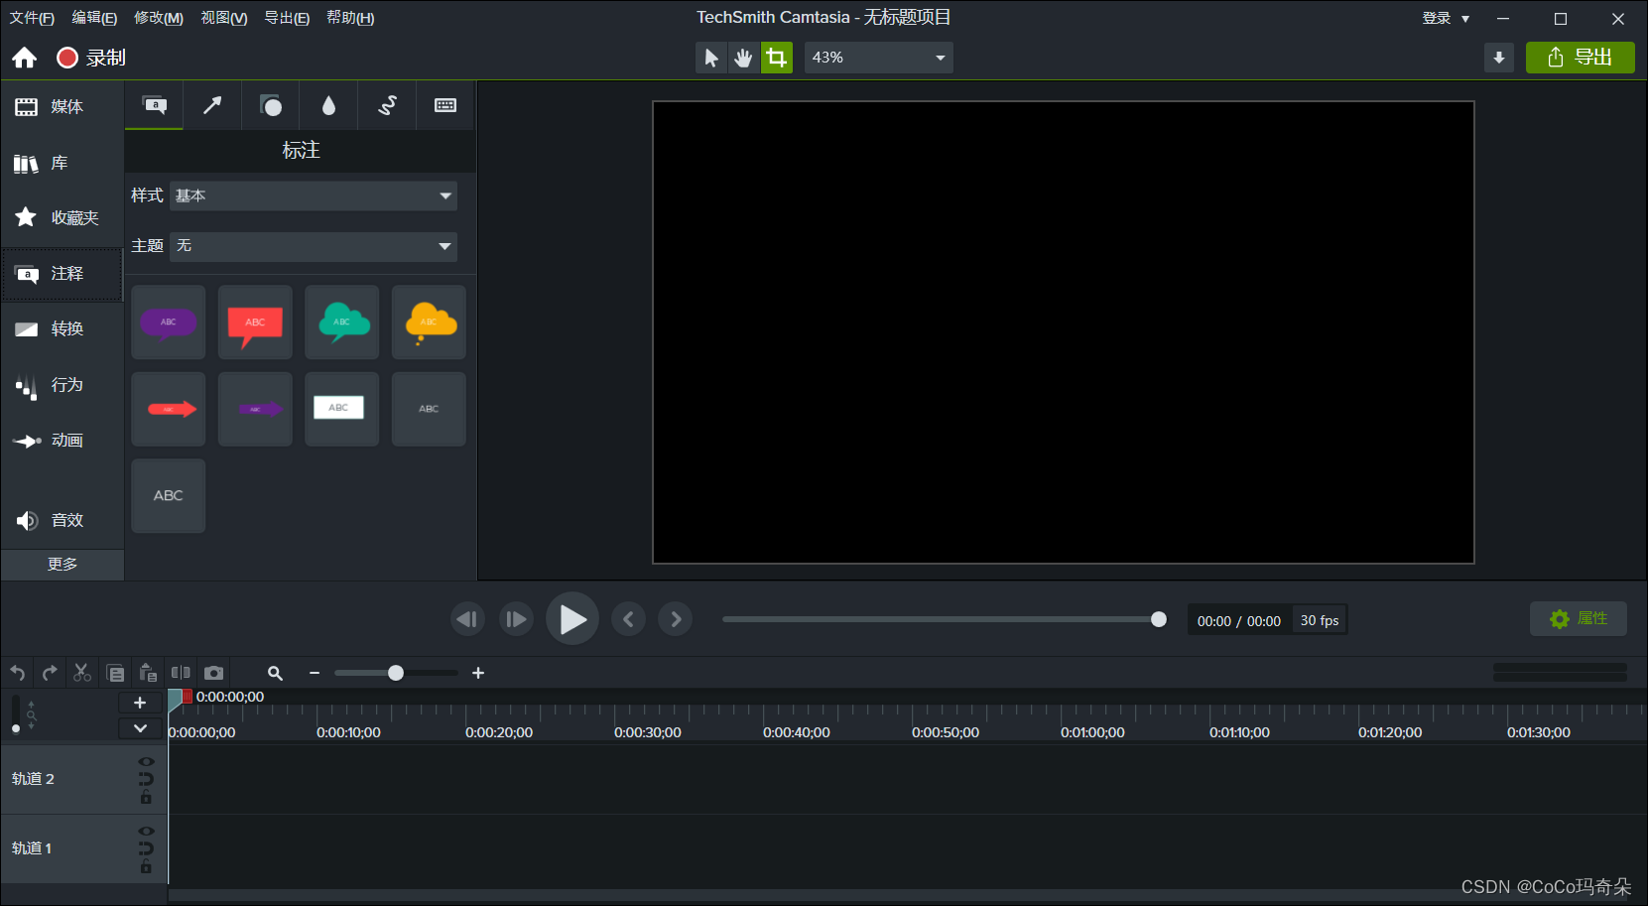Viewport: 1648px width, 906px height.
Task: Cut selection with scissors icon
Action: 82,673
